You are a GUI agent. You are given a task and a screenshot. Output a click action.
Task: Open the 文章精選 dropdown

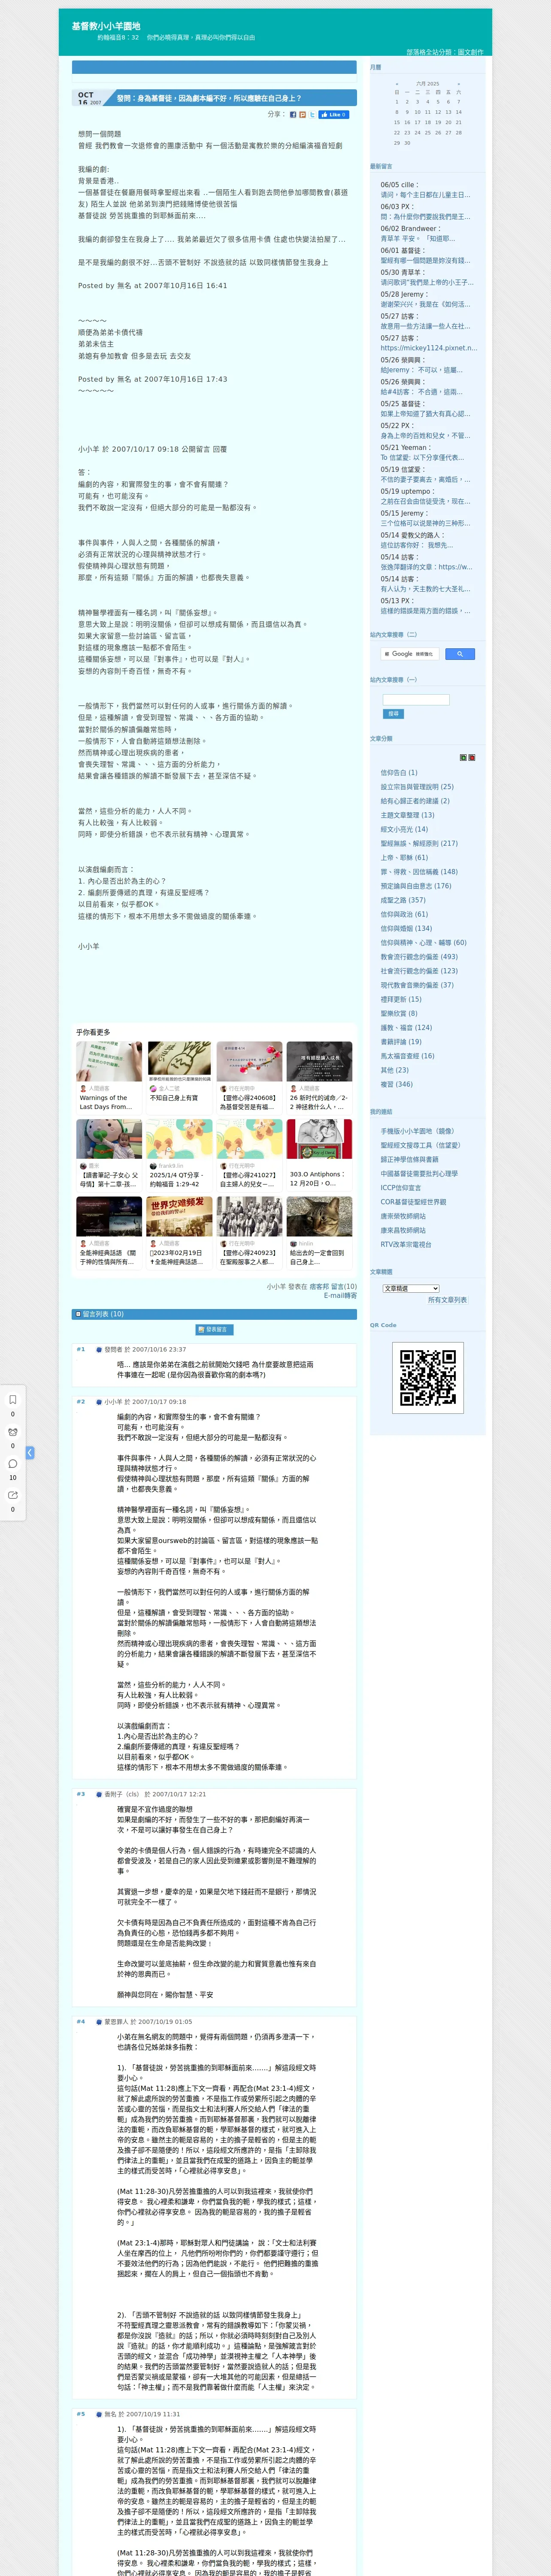[411, 1288]
